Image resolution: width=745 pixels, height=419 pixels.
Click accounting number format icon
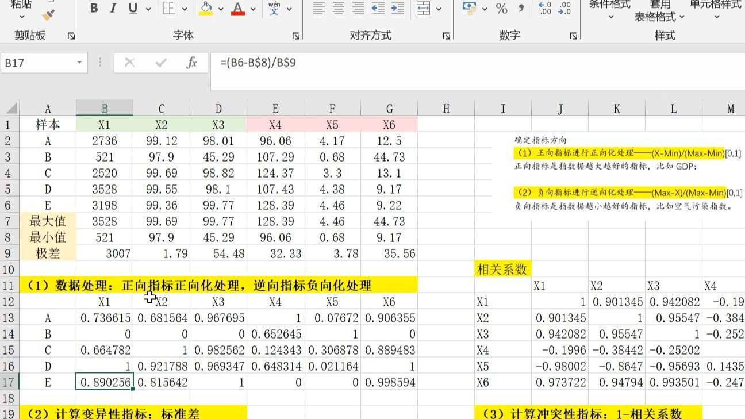pyautogui.click(x=470, y=9)
